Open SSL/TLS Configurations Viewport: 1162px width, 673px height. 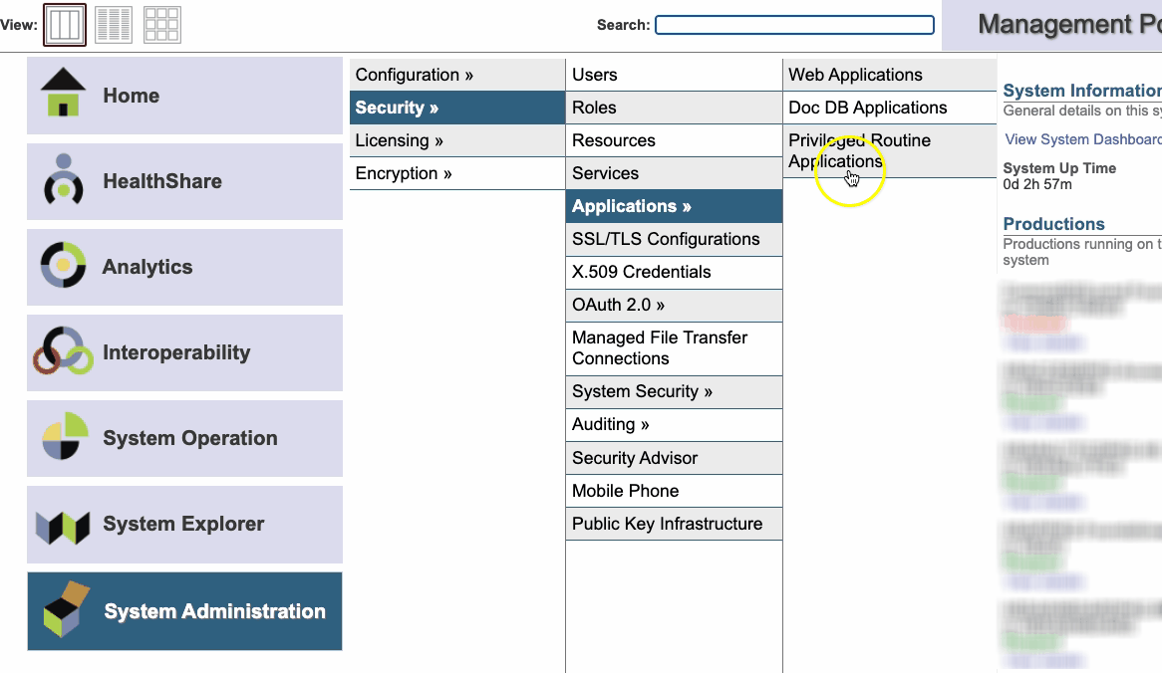675,239
